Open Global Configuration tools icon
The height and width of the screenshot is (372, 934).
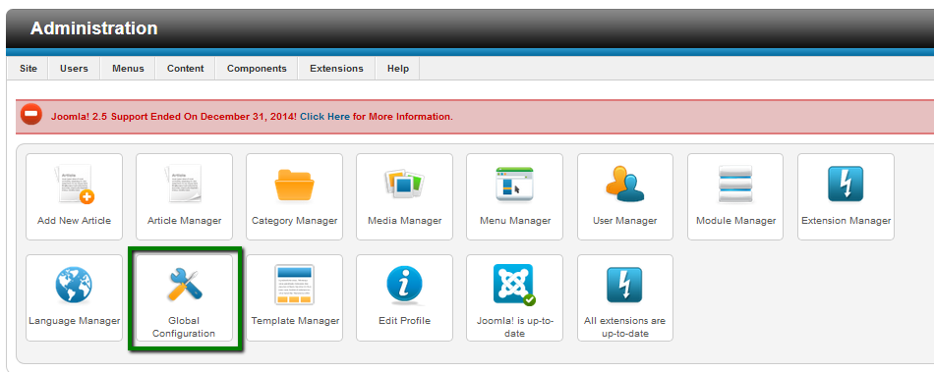[184, 284]
